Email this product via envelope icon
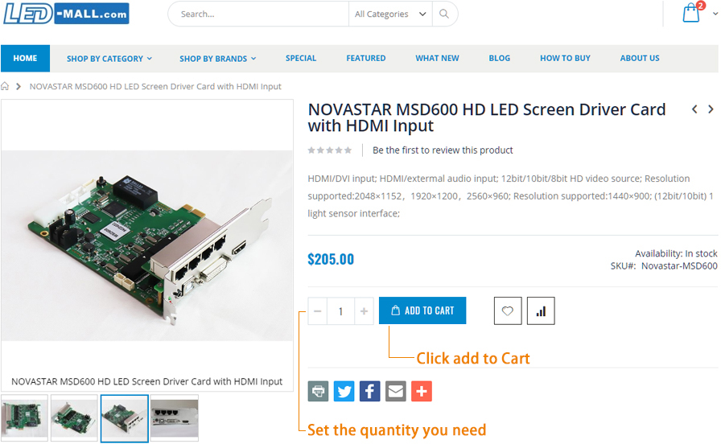Image resolution: width=721 pixels, height=444 pixels. coord(396,391)
